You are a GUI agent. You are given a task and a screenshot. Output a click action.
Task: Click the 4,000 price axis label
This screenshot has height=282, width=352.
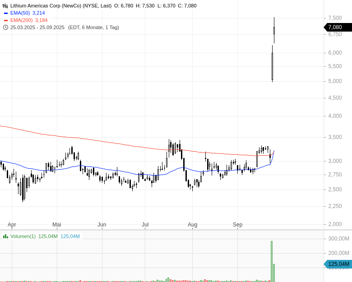(x=335, y=116)
